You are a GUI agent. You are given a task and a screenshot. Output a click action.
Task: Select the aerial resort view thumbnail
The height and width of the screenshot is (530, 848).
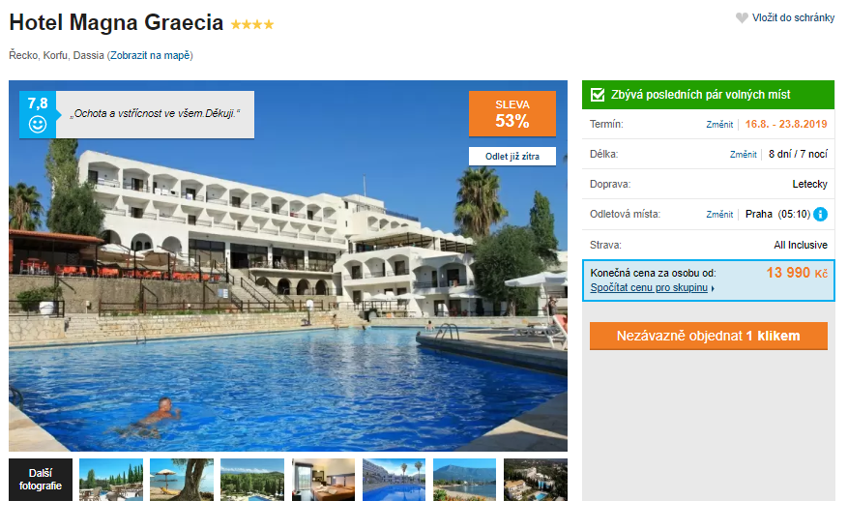coord(536,480)
